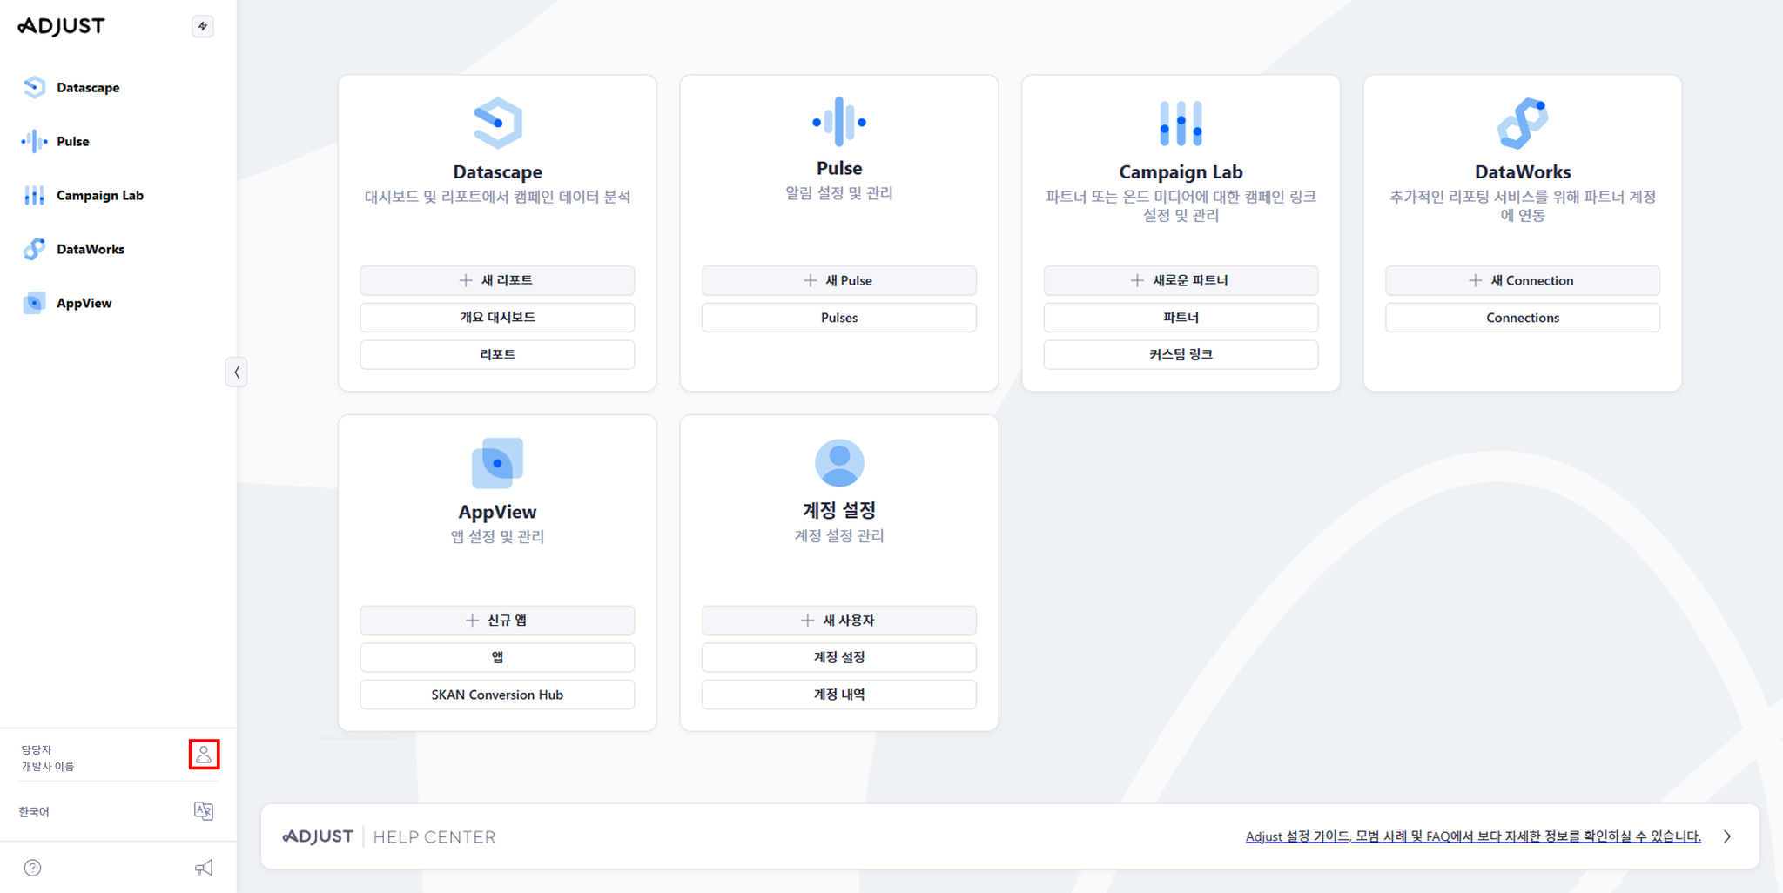The width and height of the screenshot is (1783, 893).
Task: Open the Connections button
Action: [x=1523, y=318]
